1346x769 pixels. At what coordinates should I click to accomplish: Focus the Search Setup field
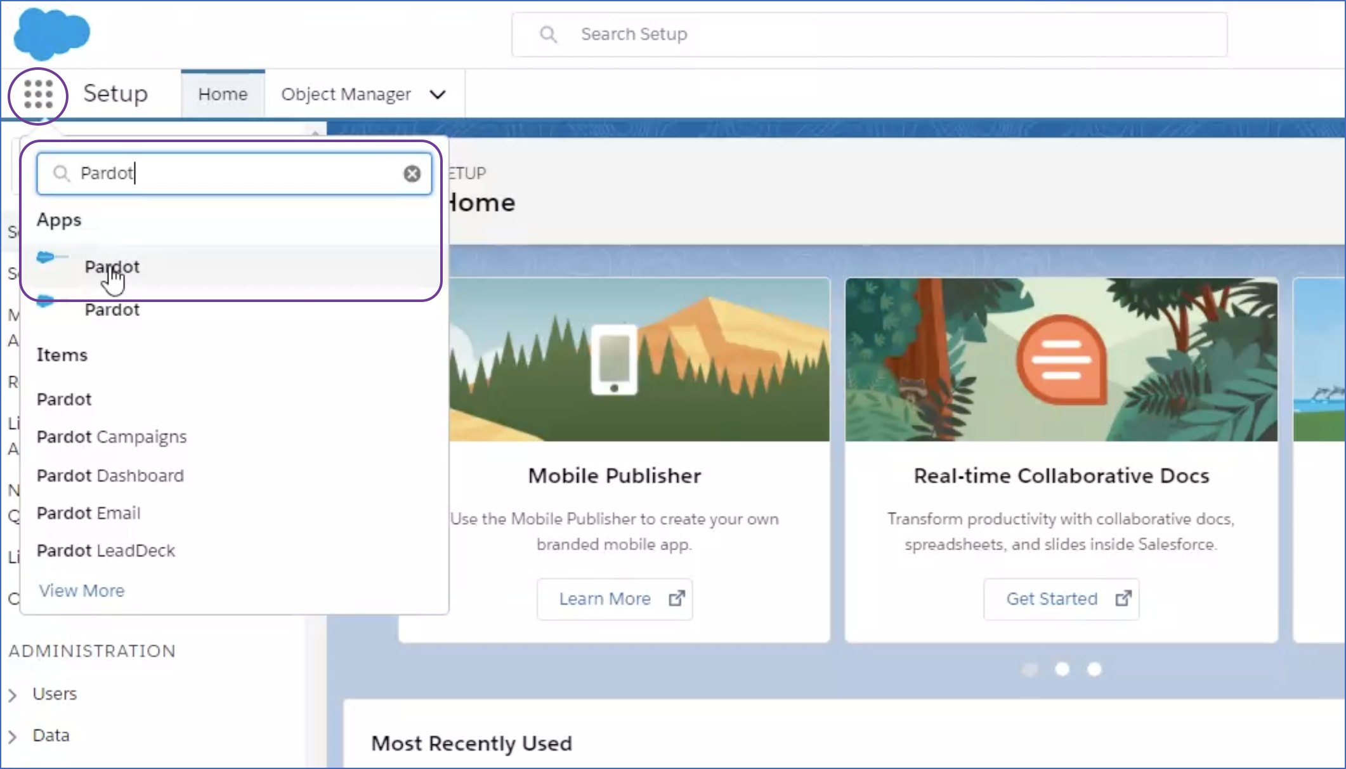869,34
